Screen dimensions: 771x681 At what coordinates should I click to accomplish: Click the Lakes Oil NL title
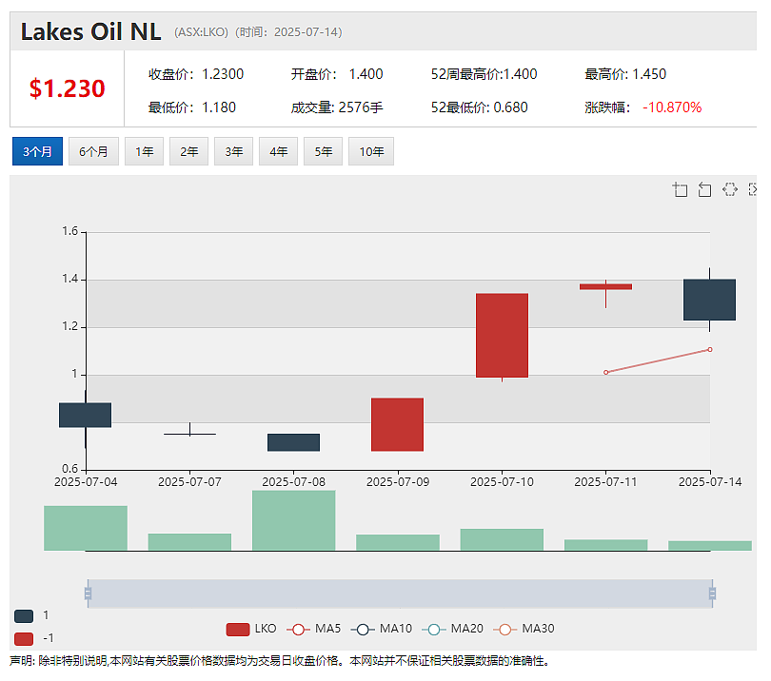90,32
